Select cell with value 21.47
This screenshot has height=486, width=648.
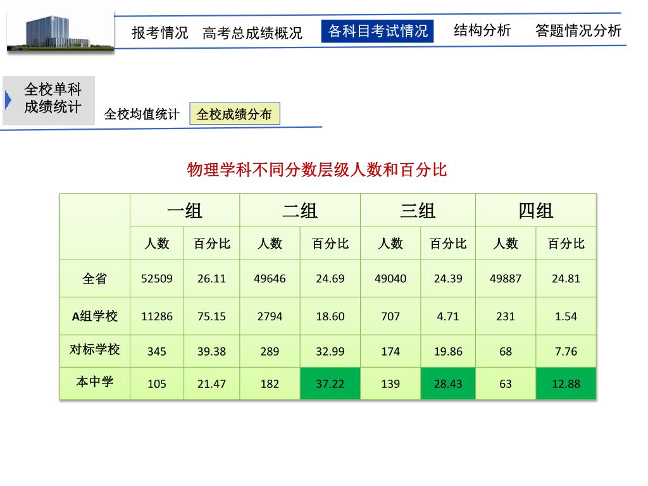tap(211, 383)
